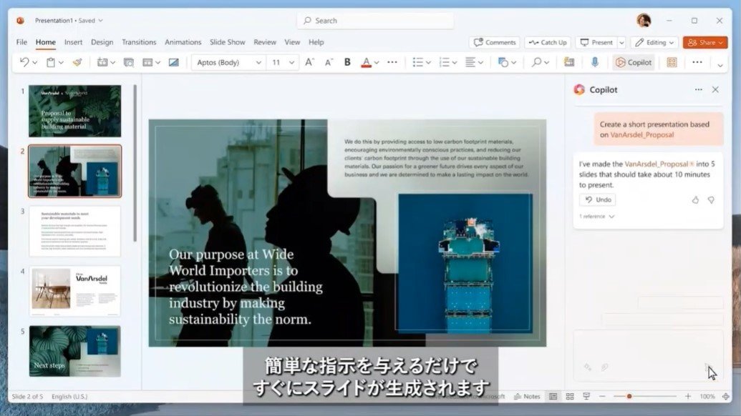Click Undo in Copilot response
The width and height of the screenshot is (741, 416).
tap(598, 199)
